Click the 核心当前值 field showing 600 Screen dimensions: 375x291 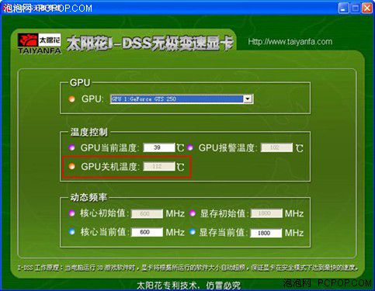(x=147, y=232)
